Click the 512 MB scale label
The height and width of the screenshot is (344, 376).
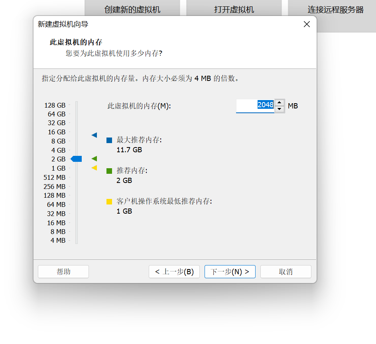click(55, 177)
